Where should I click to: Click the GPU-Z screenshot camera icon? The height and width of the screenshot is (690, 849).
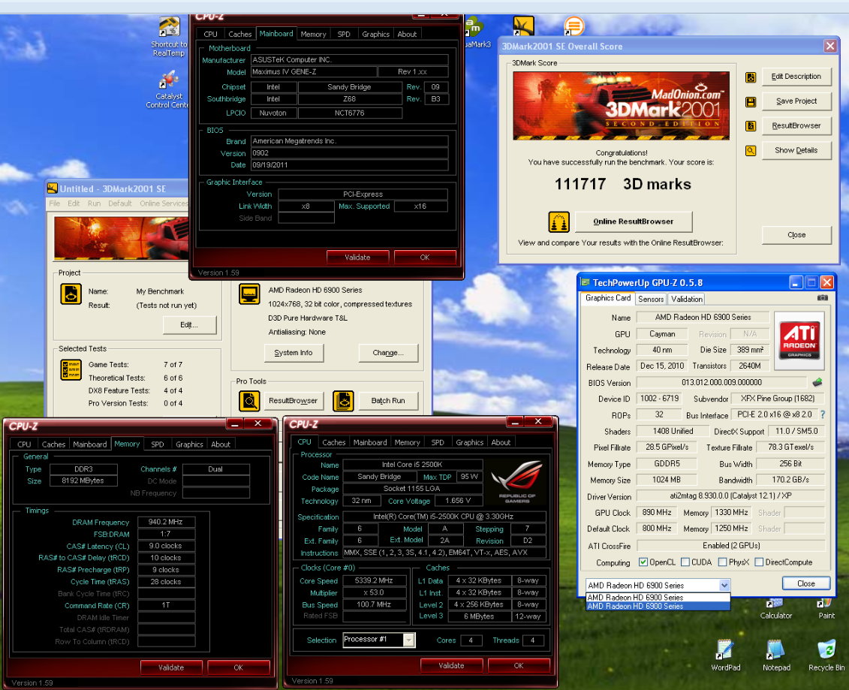click(x=822, y=298)
